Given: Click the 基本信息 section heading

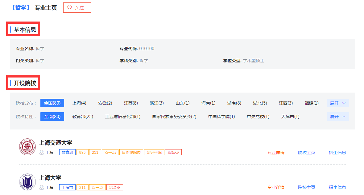Looking at the screenshot, I should (x=25, y=30).
